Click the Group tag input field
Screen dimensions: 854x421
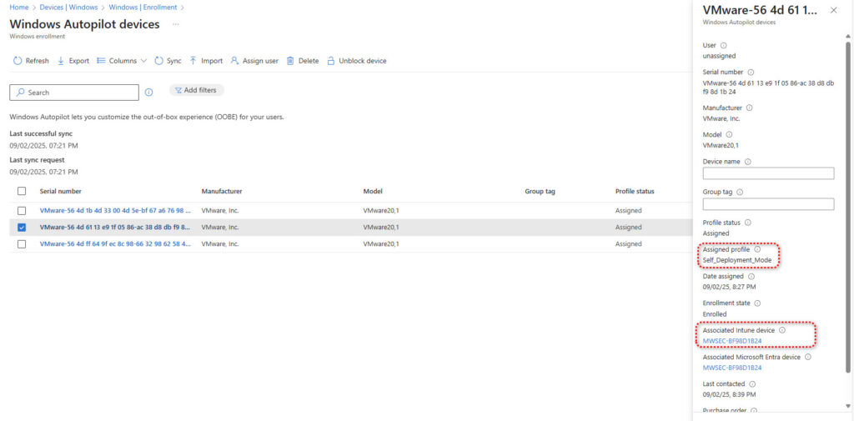pos(768,204)
